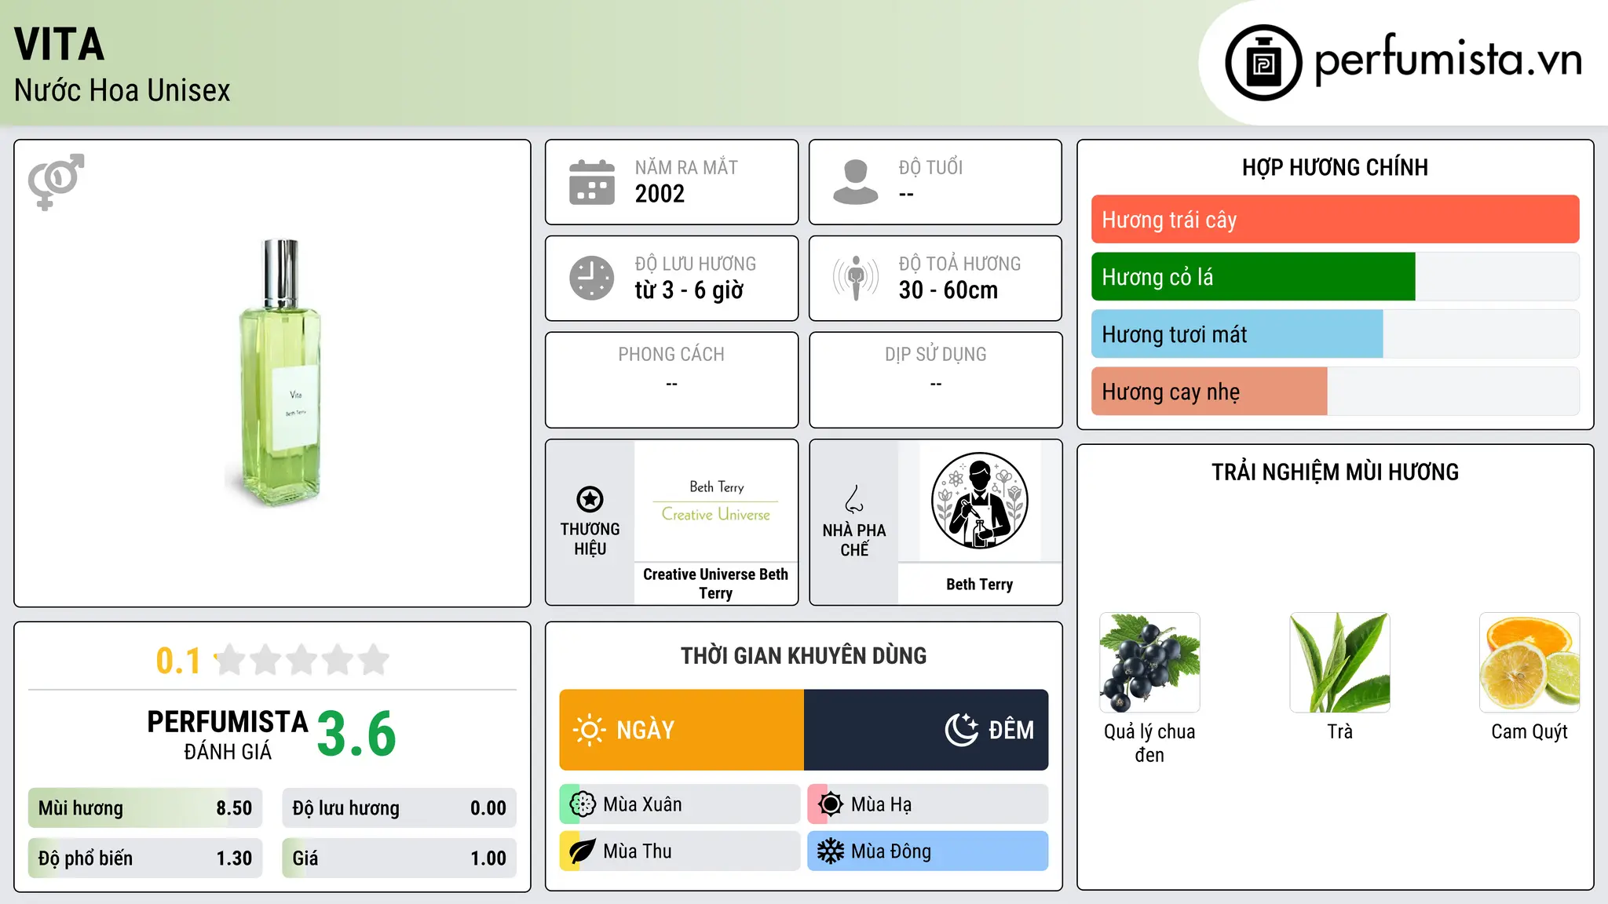Click the Quả lý chua đen note label
Screen dimensions: 1608x904
[1149, 743]
